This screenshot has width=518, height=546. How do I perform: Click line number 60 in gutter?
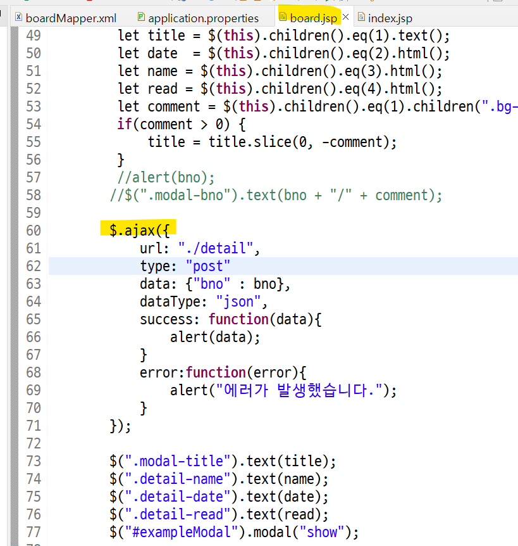34,231
